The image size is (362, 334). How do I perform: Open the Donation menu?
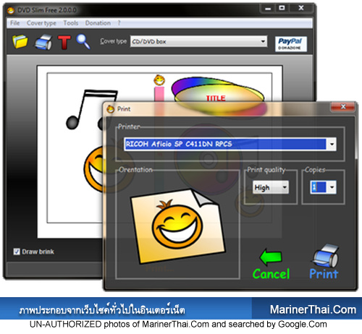click(98, 23)
